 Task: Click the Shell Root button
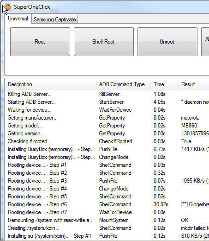pos(104,42)
